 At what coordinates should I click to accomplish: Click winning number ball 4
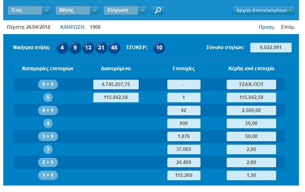coord(62,47)
